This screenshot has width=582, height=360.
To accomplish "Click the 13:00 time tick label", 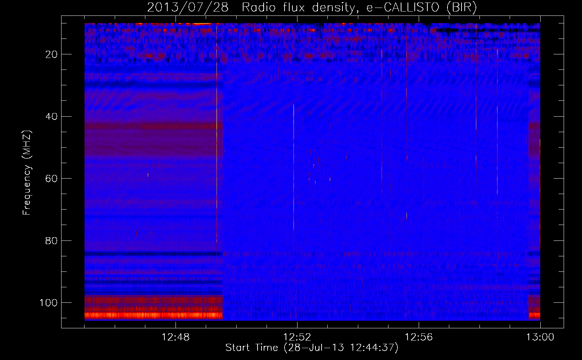I will (x=540, y=337).
